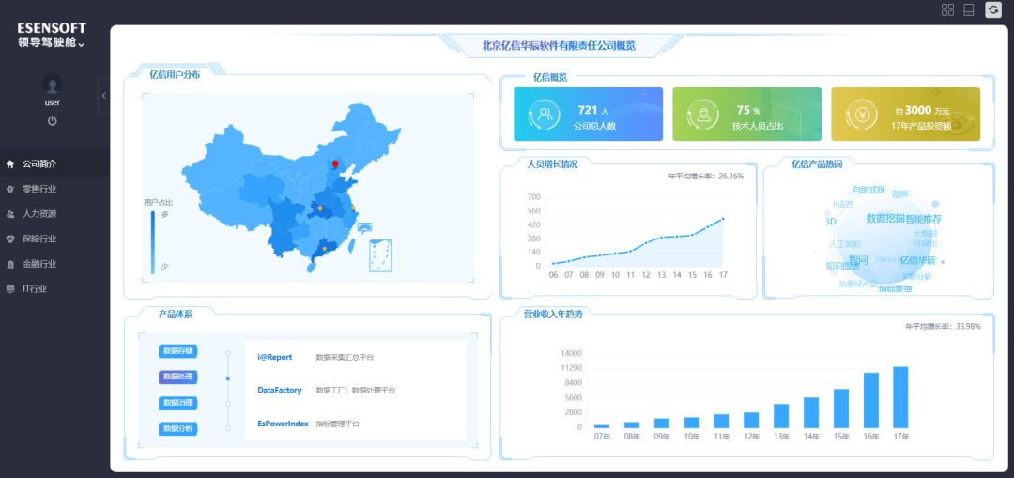Select 金融行业 from the sidebar
The width and height of the screenshot is (1014, 478).
pyautogui.click(x=39, y=264)
